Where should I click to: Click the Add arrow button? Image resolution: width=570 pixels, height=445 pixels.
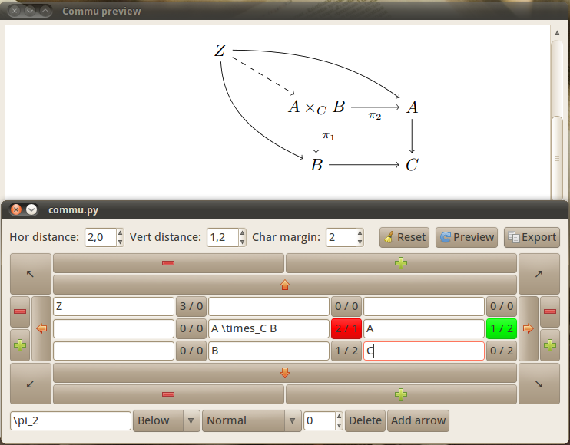click(x=418, y=420)
